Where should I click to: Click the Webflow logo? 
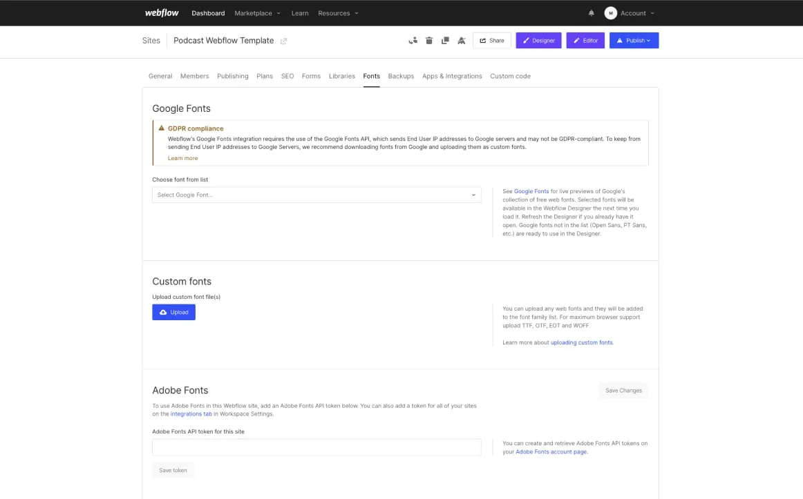click(161, 13)
